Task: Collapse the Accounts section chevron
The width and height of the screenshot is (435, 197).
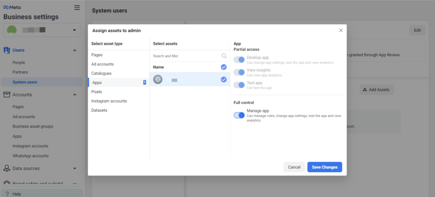Action: 75,95
